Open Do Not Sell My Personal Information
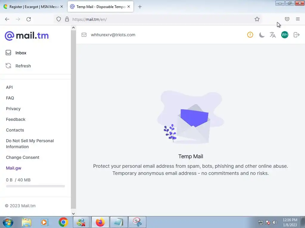Screen dimensions: 305x228 click(30, 144)
